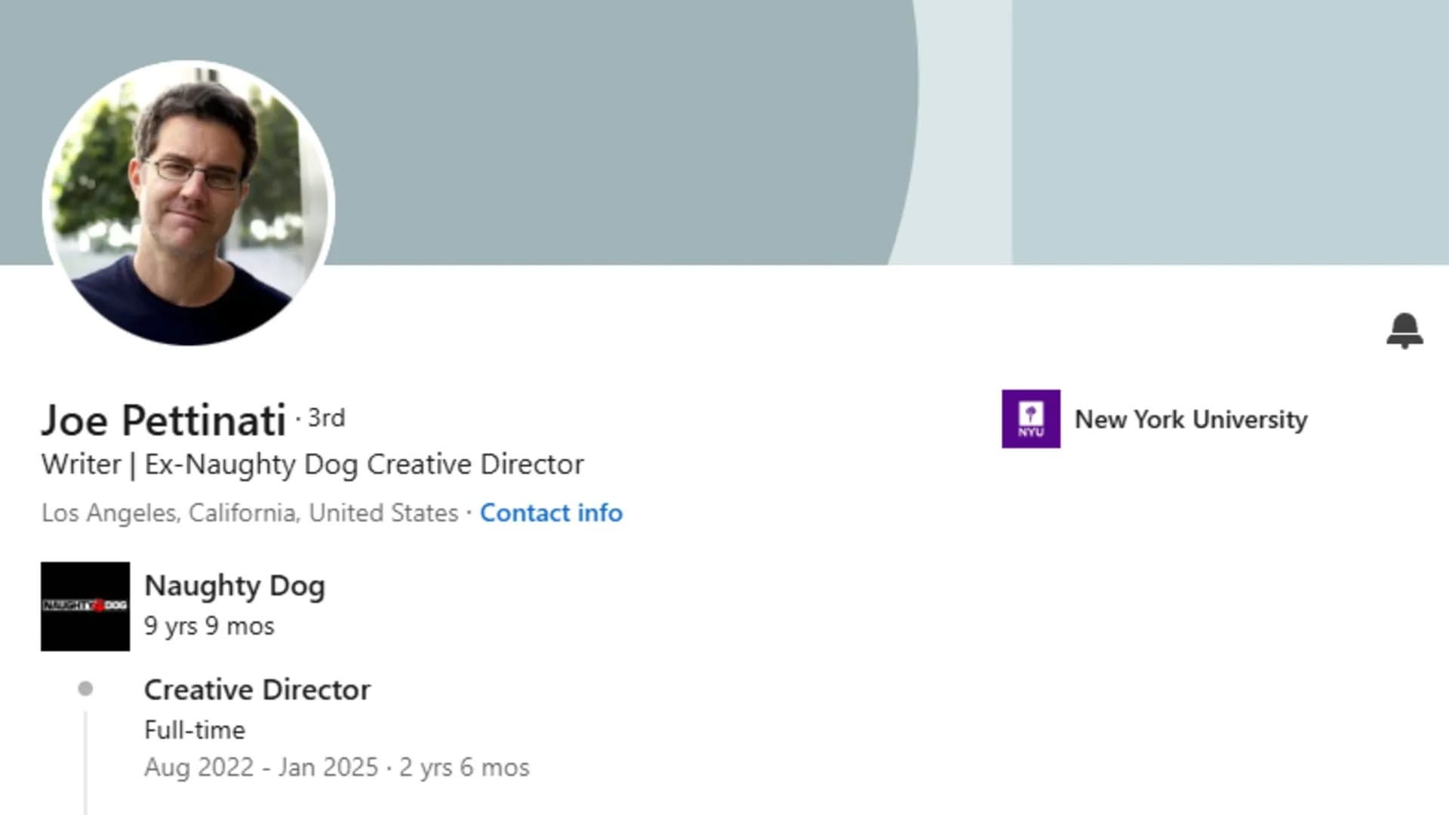This screenshot has width=1449, height=815.
Task: Click the New York University text link
Action: point(1191,420)
